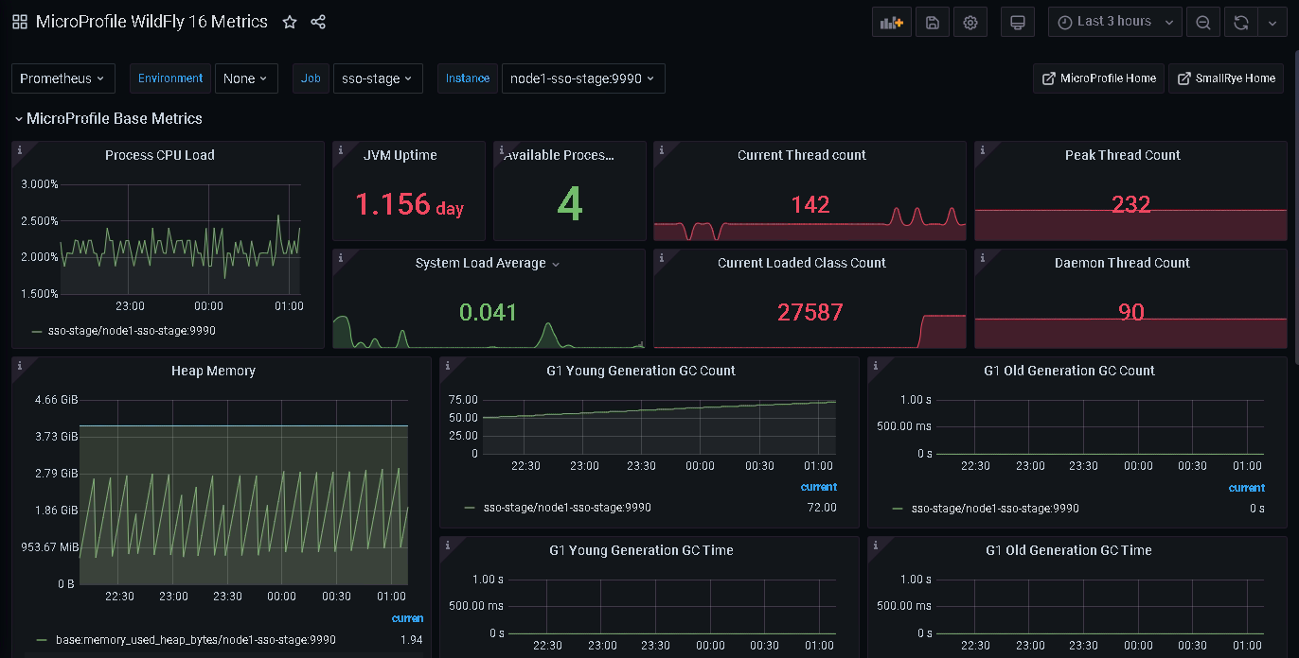
Task: Star the MicroProfile WildFly dashboard
Action: point(290,22)
